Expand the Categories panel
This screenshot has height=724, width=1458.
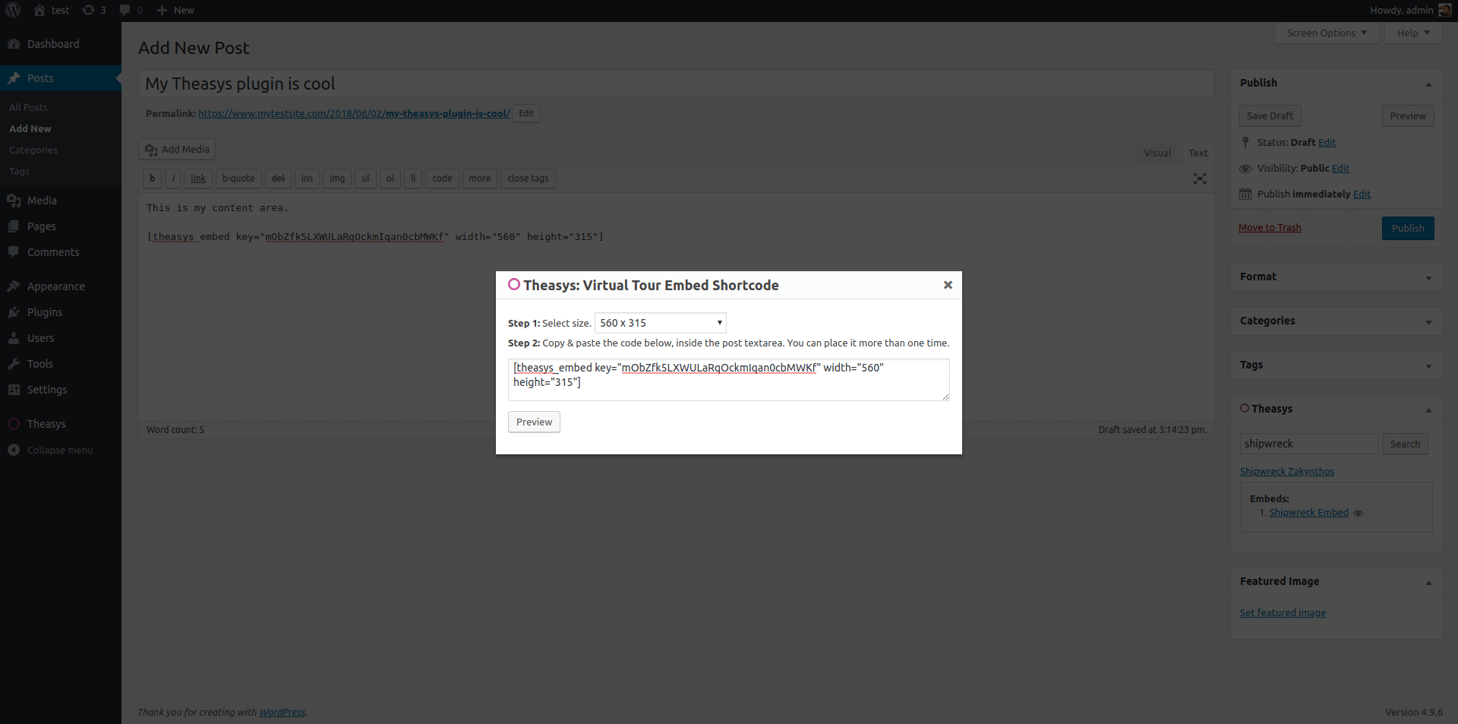[1428, 322]
